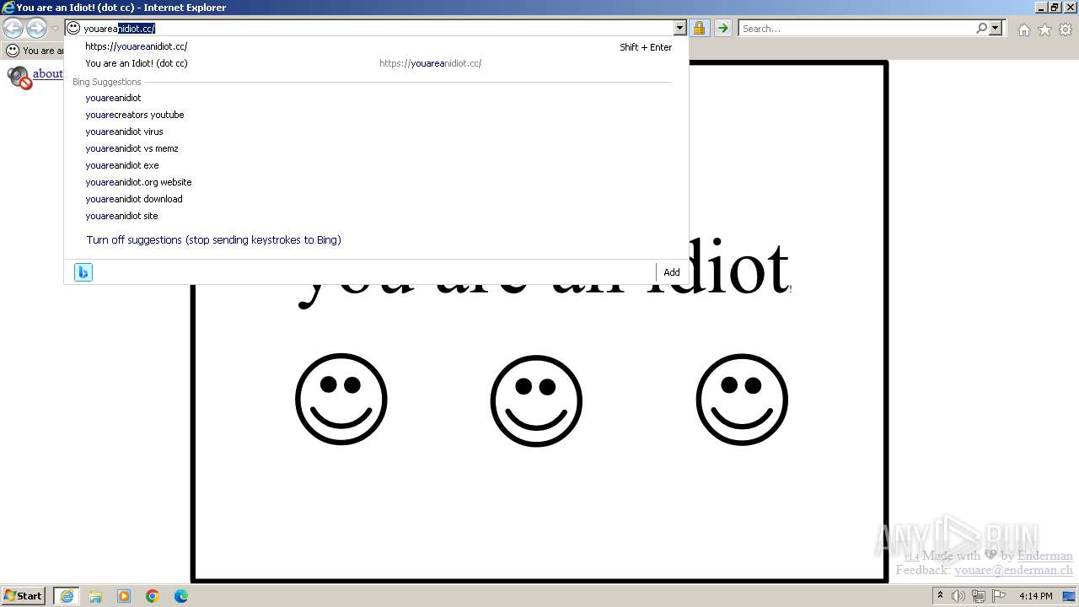Click the Bing search provider icon
The height and width of the screenshot is (607, 1079).
(x=83, y=272)
